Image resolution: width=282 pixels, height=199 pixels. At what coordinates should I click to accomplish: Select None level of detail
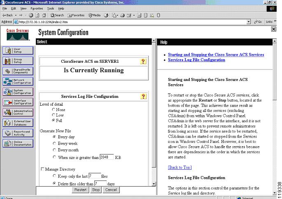click(54, 109)
